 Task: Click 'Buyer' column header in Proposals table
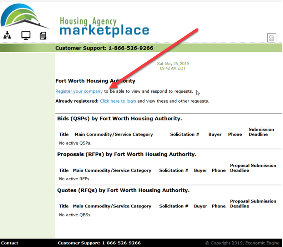click(201, 170)
